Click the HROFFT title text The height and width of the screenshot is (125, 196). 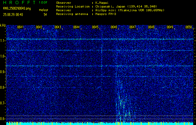click(x=19, y=2)
